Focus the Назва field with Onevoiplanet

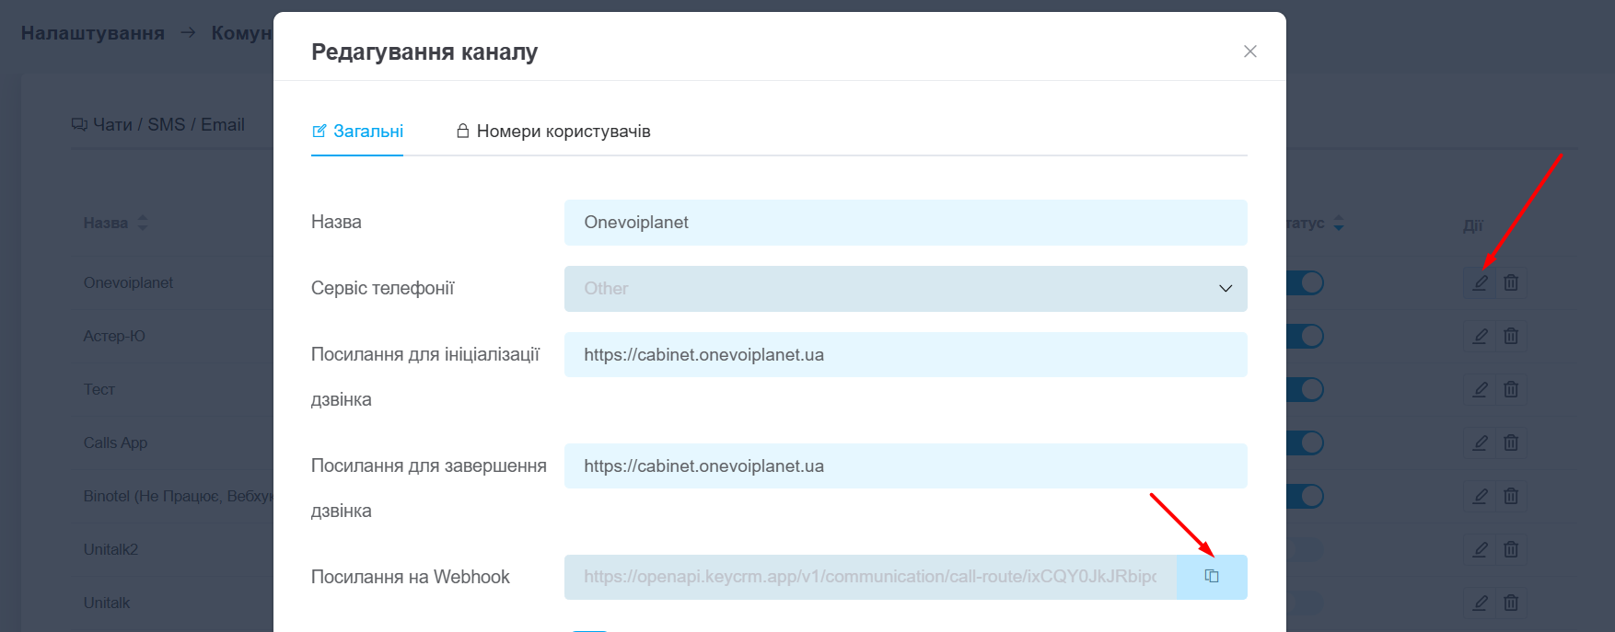click(906, 223)
